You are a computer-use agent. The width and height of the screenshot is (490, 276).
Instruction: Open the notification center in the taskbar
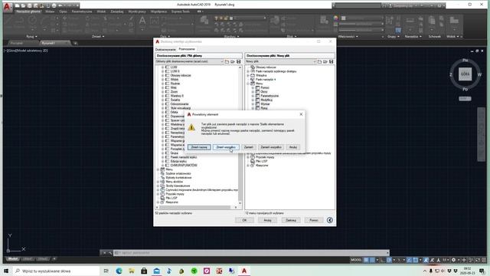click(482, 271)
